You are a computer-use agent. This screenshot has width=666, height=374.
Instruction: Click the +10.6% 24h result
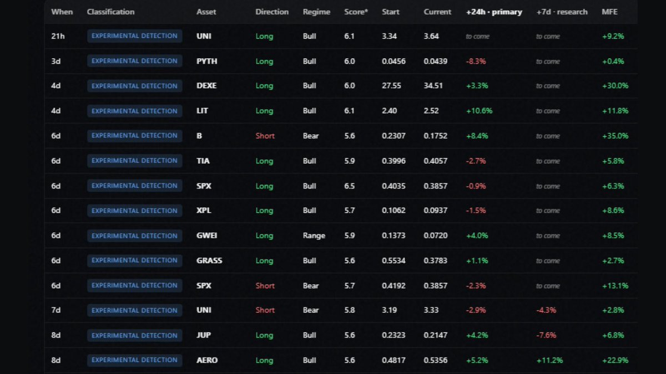[x=479, y=111]
